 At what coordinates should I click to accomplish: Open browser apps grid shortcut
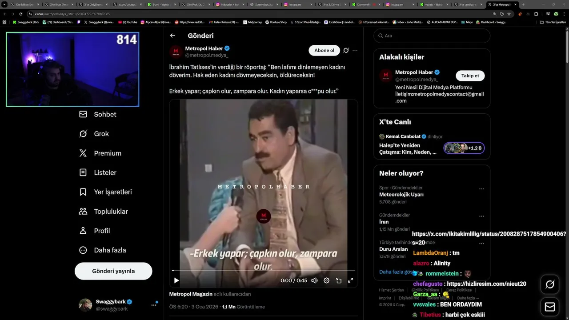(4, 22)
